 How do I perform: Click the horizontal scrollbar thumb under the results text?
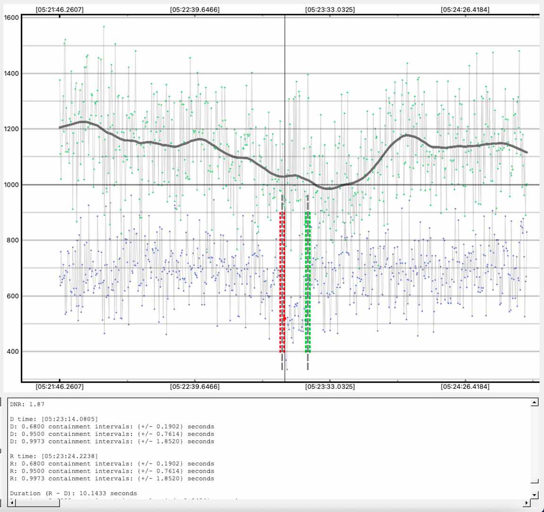click(37, 502)
